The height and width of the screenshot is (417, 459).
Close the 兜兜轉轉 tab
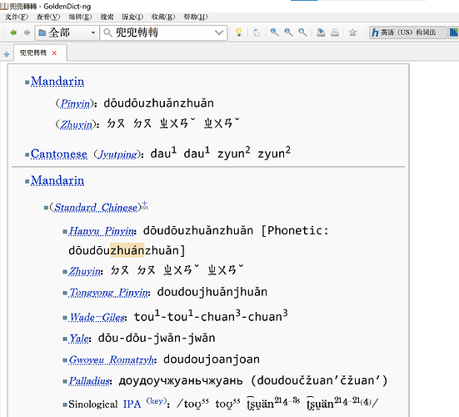tap(54, 53)
